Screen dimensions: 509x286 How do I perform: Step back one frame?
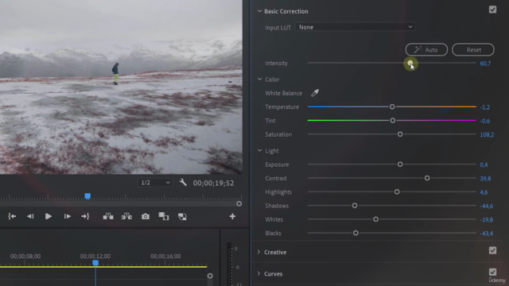pos(30,216)
